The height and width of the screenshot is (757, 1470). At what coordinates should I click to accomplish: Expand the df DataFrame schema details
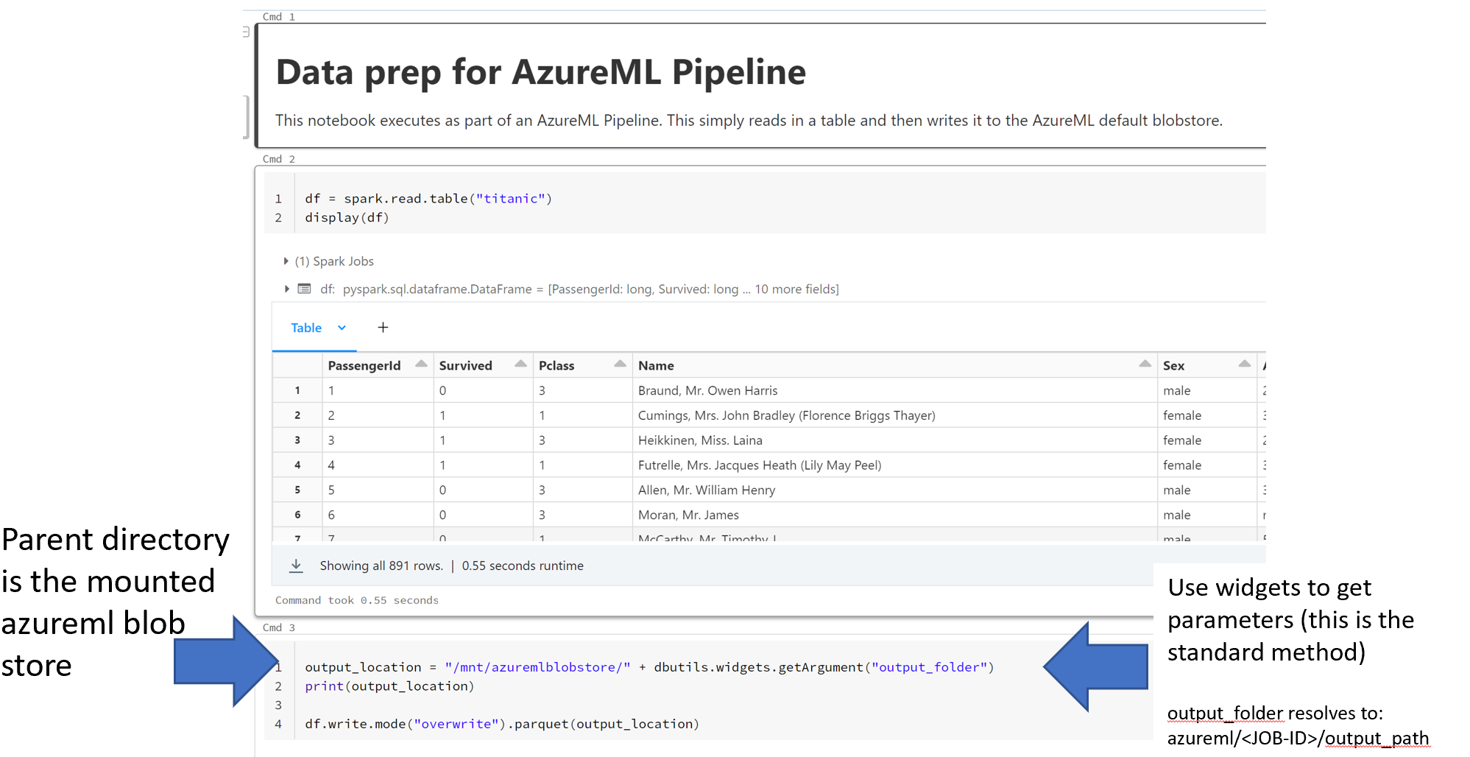(286, 289)
